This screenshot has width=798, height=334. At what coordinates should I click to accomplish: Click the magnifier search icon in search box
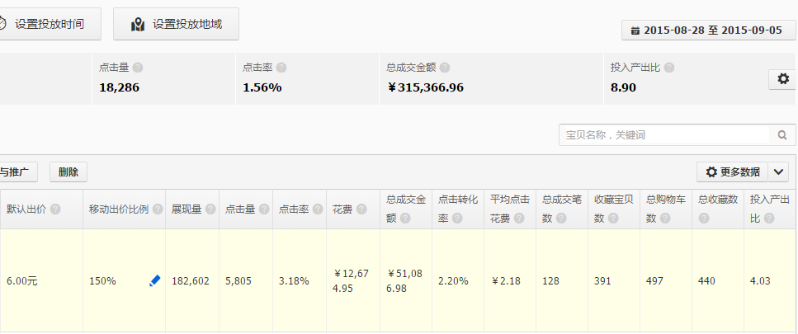781,135
